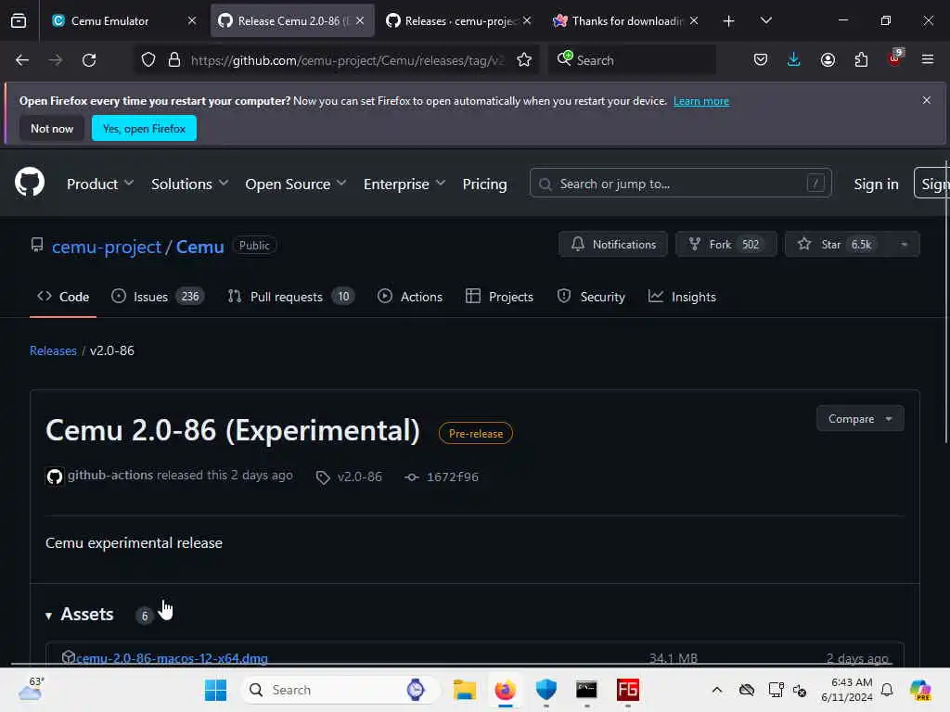950x712 pixels.
Task: Open the extensions puzzle icon
Action: (x=861, y=60)
